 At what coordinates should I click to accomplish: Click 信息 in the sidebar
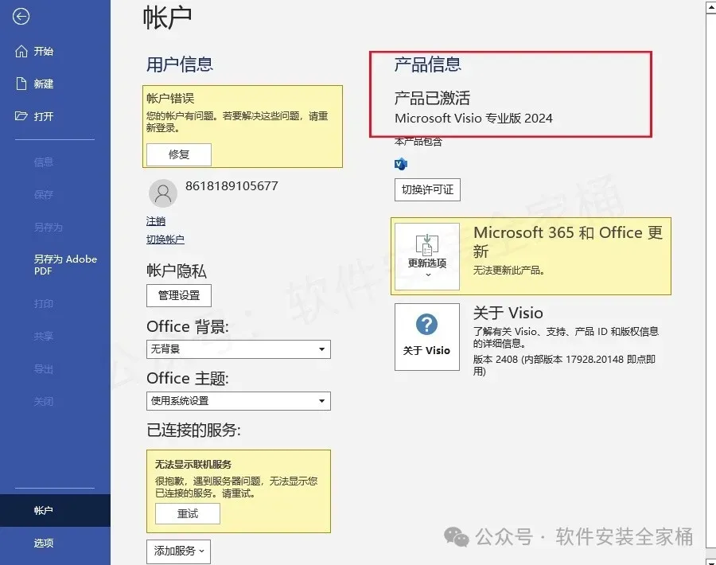click(44, 162)
